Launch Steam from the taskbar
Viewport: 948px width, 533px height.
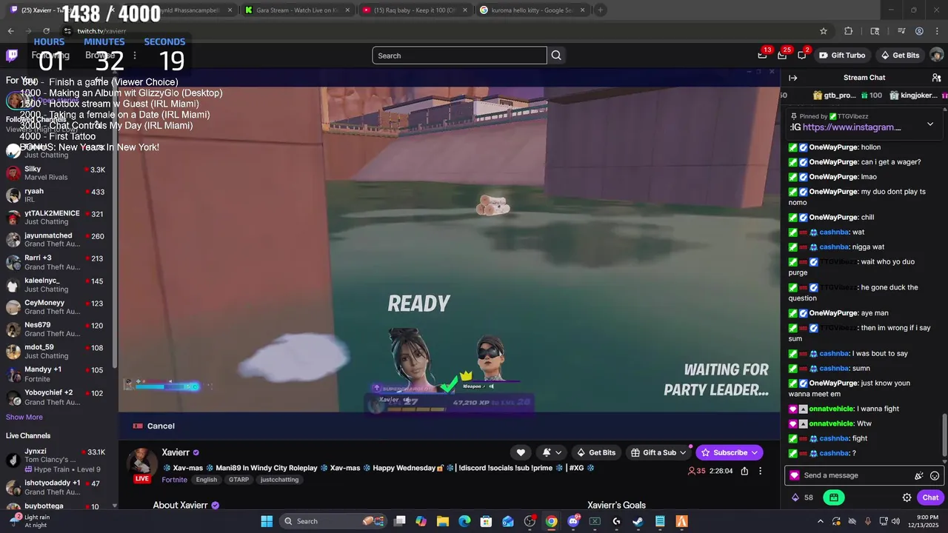[x=638, y=521]
